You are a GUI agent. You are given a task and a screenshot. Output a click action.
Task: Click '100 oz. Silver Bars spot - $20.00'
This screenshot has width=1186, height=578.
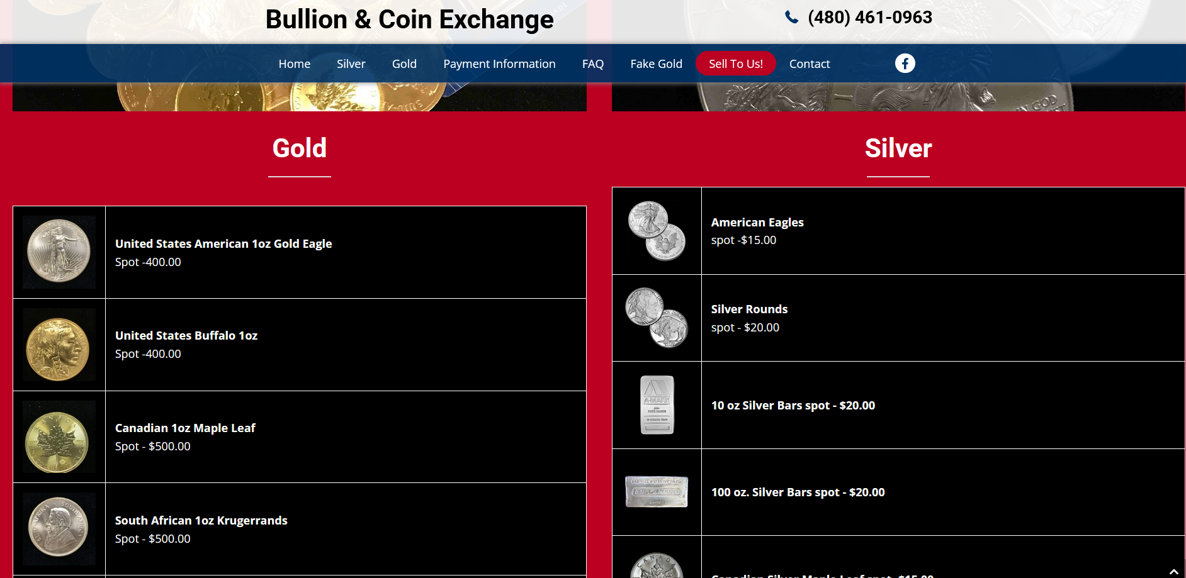click(798, 492)
